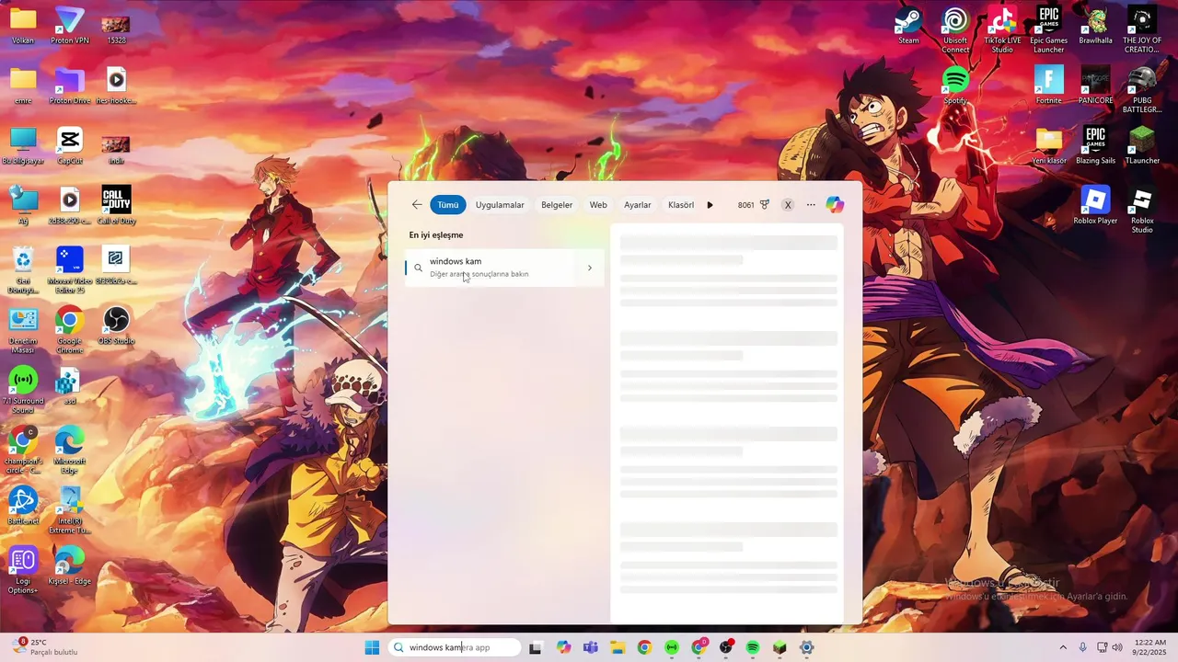This screenshot has width=1178, height=662.
Task: Open the clock showing 12:22 AM
Action: (1150, 647)
